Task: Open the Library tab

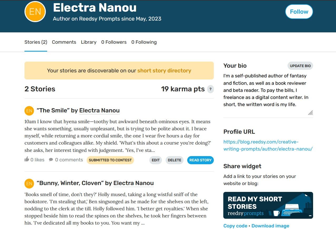Action: 88,42
